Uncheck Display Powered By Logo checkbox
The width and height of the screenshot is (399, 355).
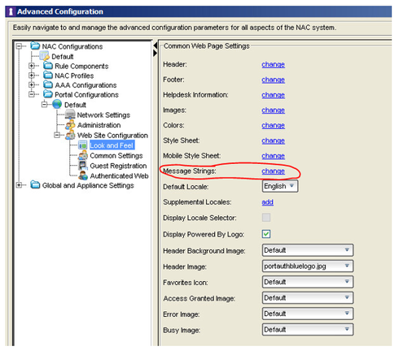click(266, 234)
